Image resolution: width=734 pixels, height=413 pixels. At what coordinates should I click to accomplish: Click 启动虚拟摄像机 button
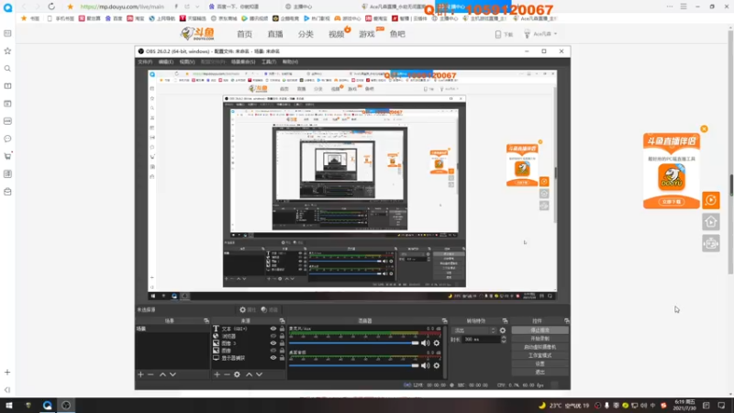point(539,347)
